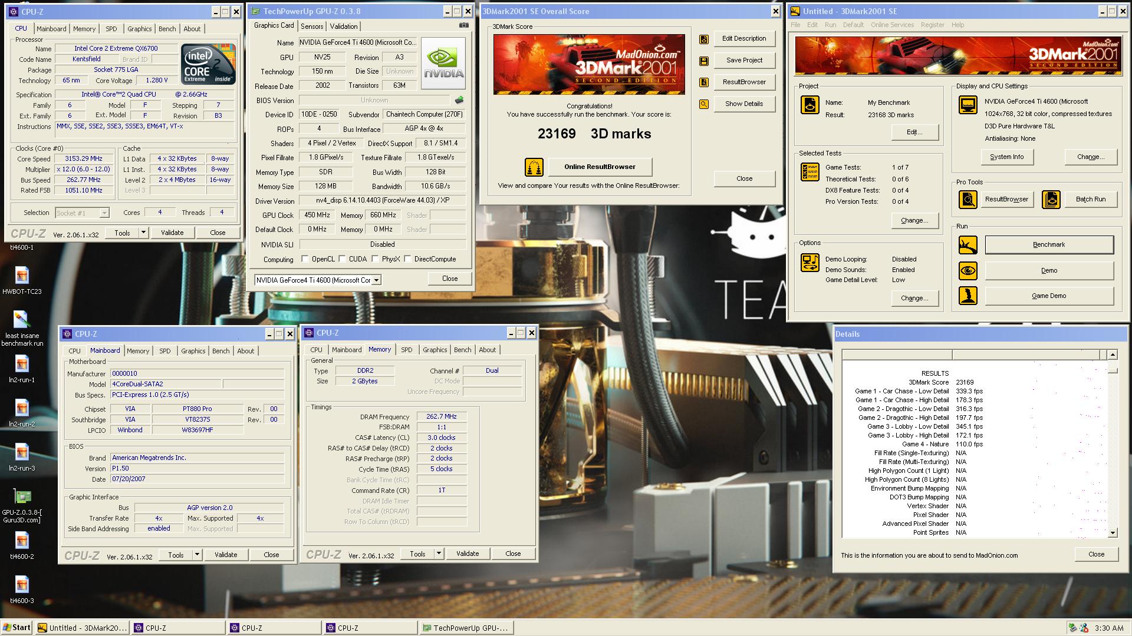Click the System Info button
Viewport: 1132px width, 636px height.
click(1006, 157)
